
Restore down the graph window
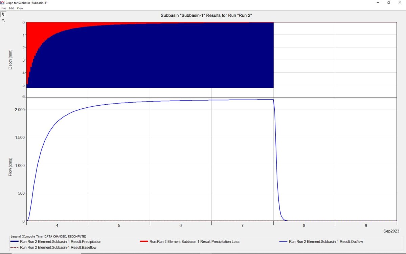pos(389,2)
